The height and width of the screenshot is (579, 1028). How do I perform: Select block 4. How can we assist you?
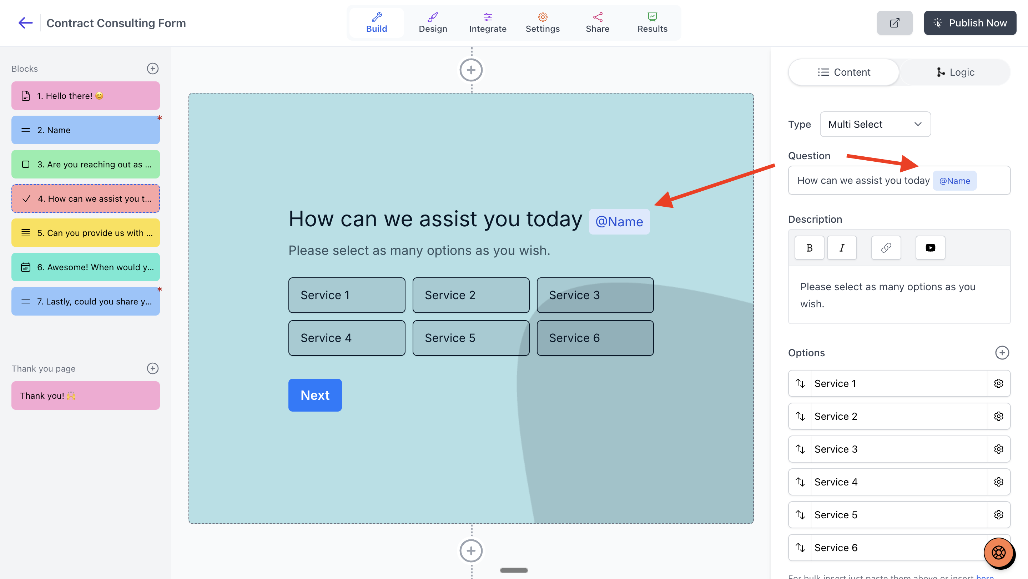pos(85,199)
